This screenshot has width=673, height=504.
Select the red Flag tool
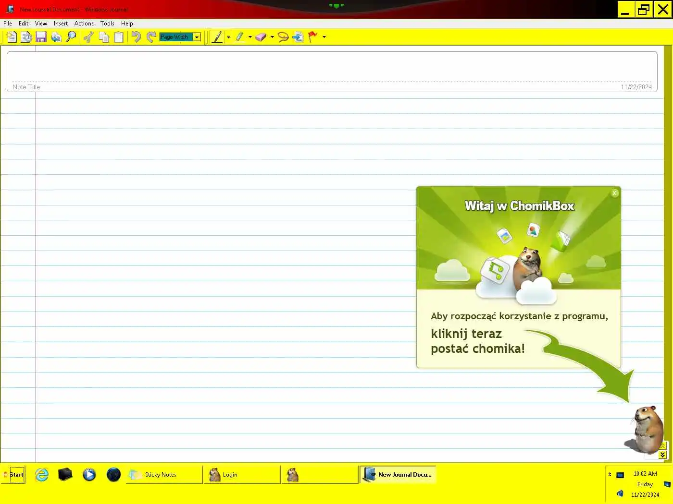coord(313,37)
